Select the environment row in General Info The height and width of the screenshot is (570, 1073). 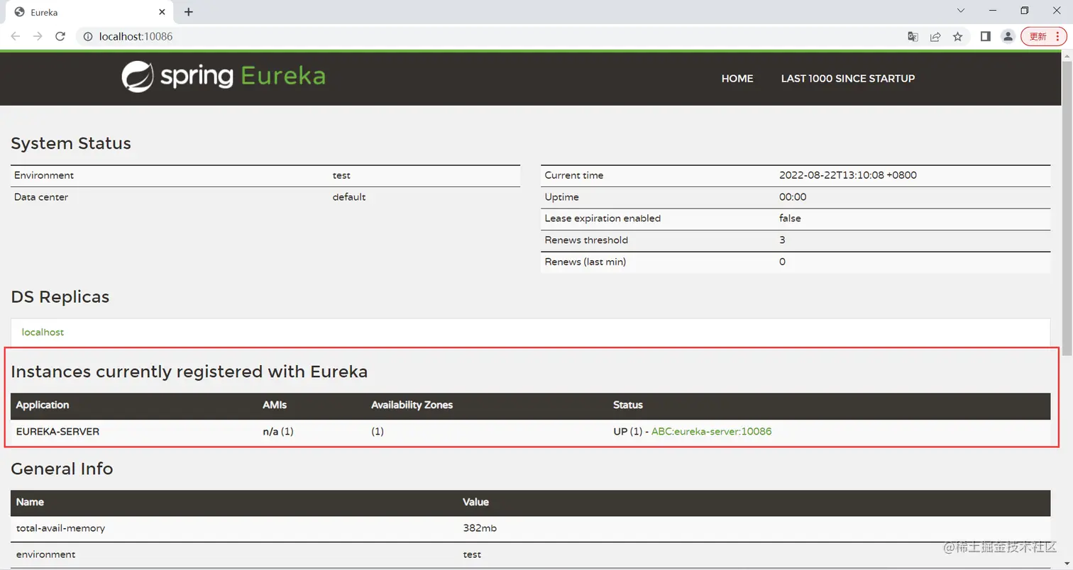(530, 554)
